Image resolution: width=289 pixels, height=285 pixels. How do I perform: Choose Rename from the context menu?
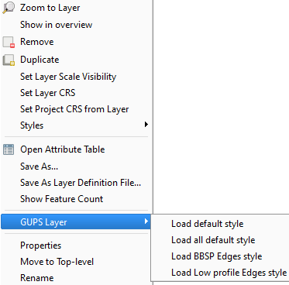[37, 278]
